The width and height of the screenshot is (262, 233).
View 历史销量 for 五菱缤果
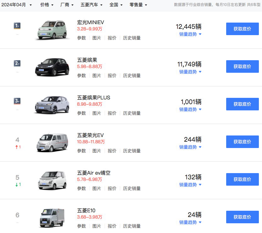tap(132, 76)
